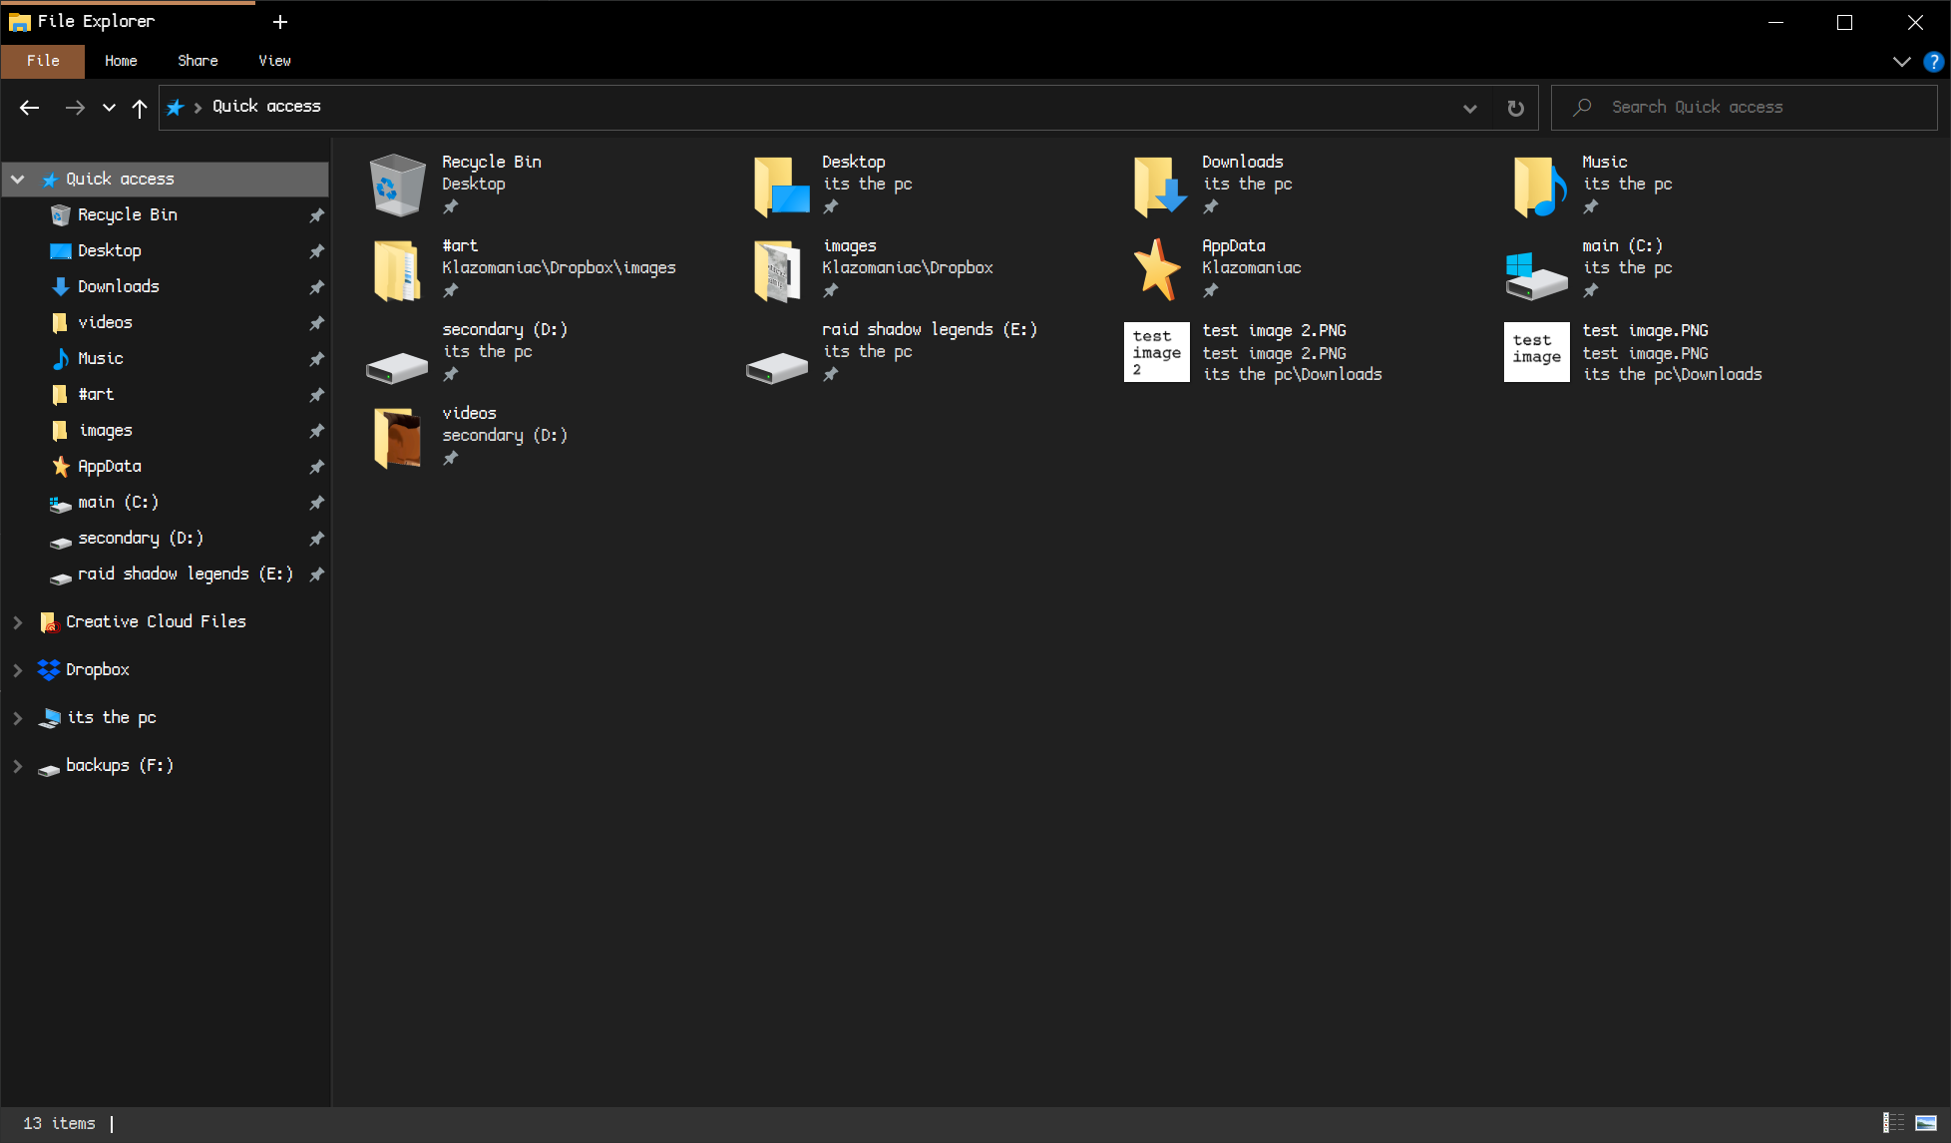1951x1143 pixels.
Task: Select the File Explorer window tab
Action: pyautogui.click(x=130, y=22)
